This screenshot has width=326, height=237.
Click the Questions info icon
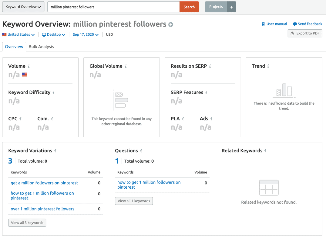(141, 151)
